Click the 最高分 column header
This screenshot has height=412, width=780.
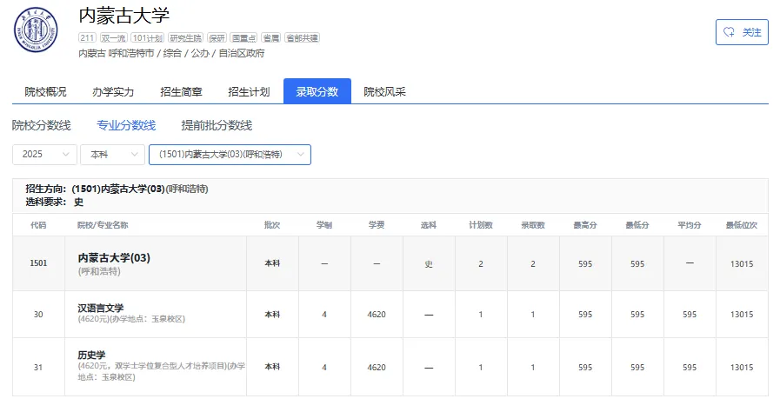[x=585, y=225]
